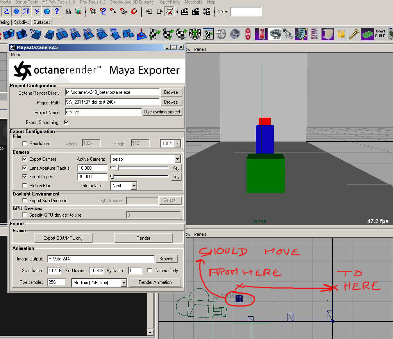393x339 pixels.
Task: Click the green lego brick shelf icon
Action: [x=368, y=34]
